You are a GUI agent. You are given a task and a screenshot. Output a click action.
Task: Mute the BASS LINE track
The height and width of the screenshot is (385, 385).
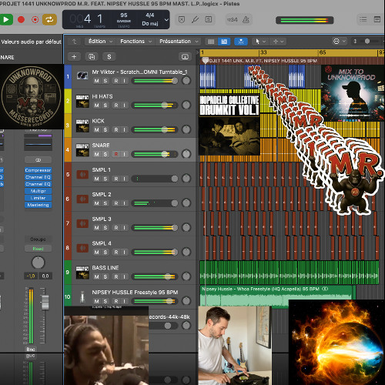[96, 276]
